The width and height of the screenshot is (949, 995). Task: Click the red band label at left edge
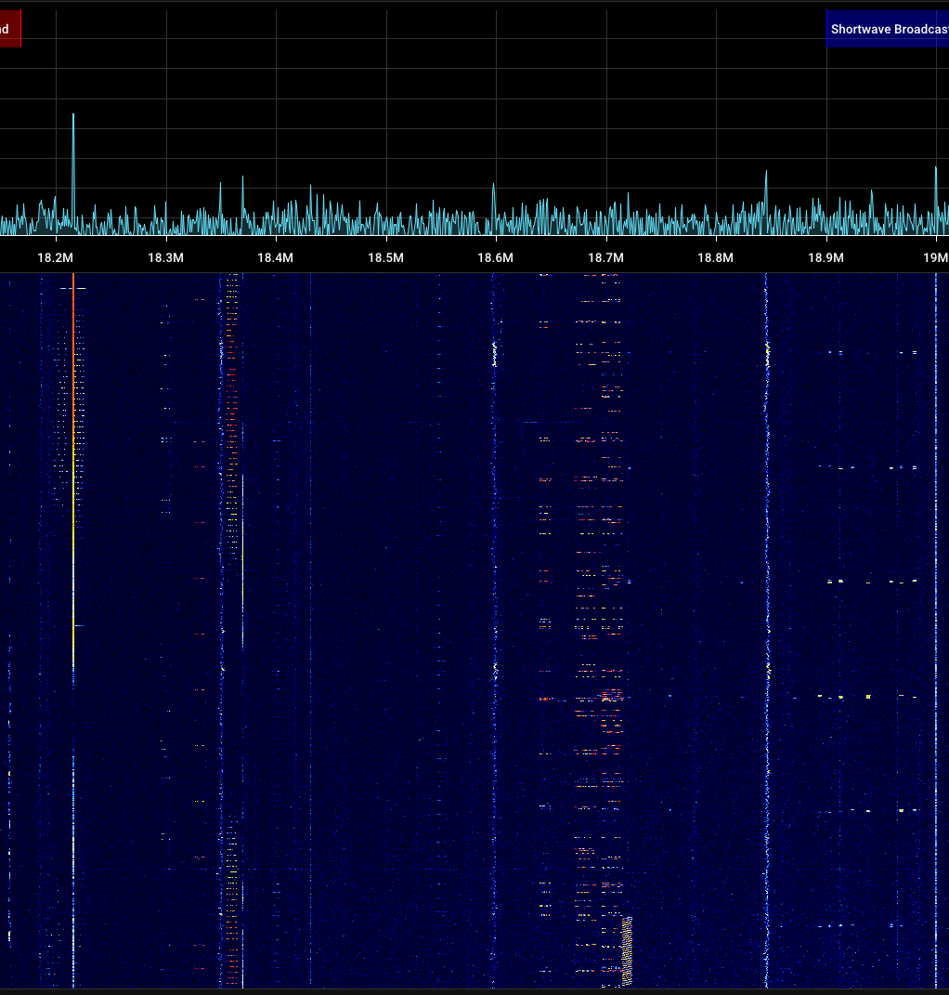coord(8,29)
